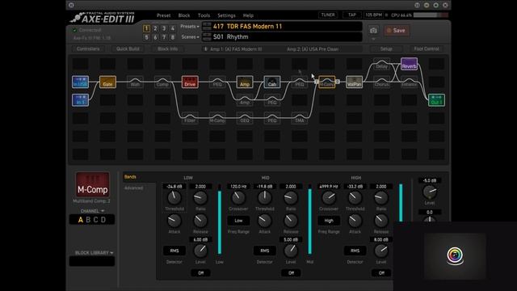
Task: Switch to scene 5 button
Action: pos(147,37)
